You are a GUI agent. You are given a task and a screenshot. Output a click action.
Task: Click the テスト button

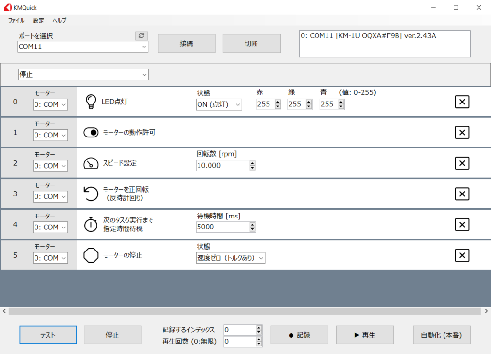tap(48, 335)
